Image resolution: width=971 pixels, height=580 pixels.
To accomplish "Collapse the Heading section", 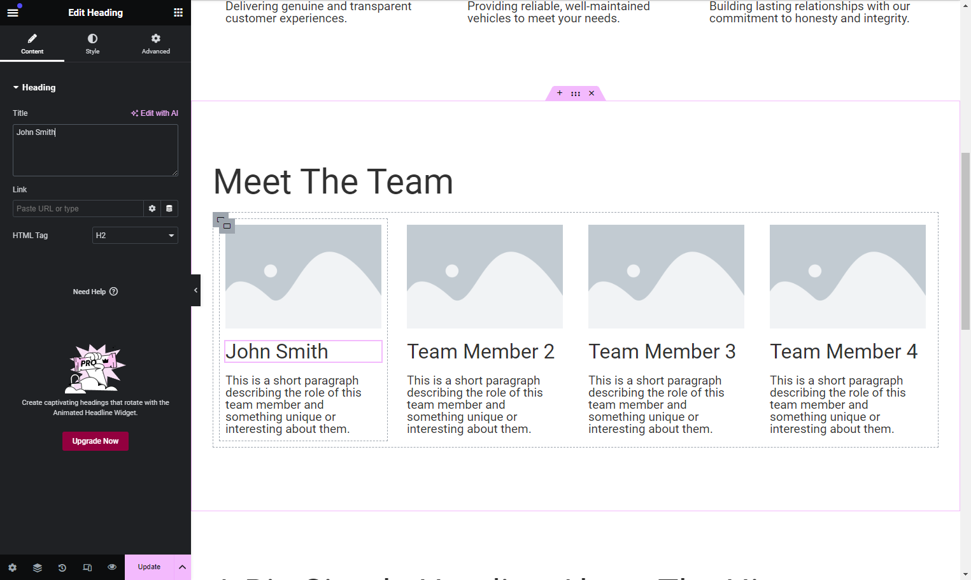I will pos(34,88).
